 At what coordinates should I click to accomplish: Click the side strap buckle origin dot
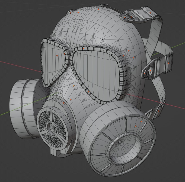click(x=168, y=63)
